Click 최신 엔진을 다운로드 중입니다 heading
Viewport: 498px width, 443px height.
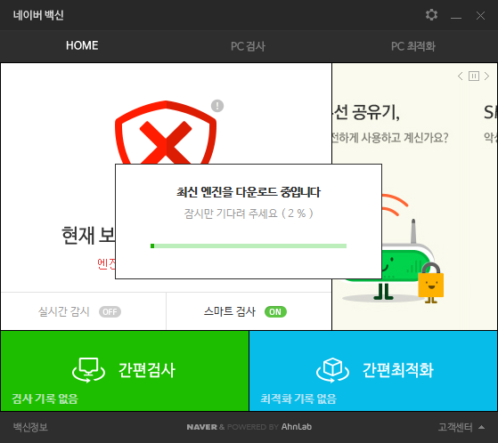[249, 192]
